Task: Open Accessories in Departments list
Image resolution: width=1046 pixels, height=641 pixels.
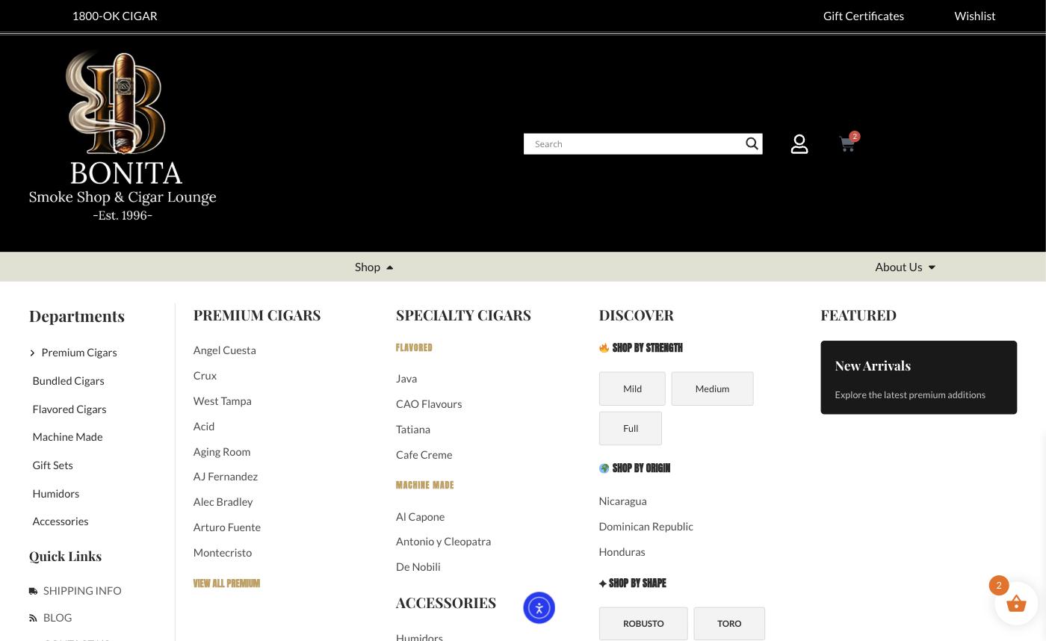Action: [60, 521]
